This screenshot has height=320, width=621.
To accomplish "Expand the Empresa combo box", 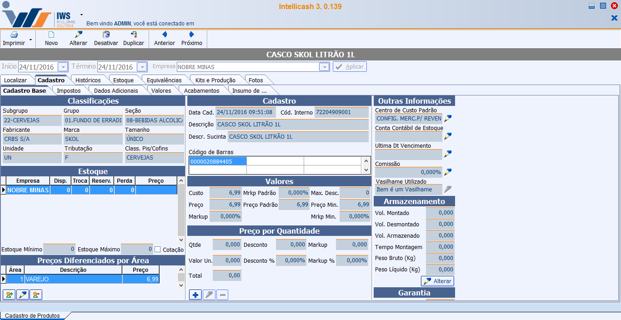I will [324, 67].
